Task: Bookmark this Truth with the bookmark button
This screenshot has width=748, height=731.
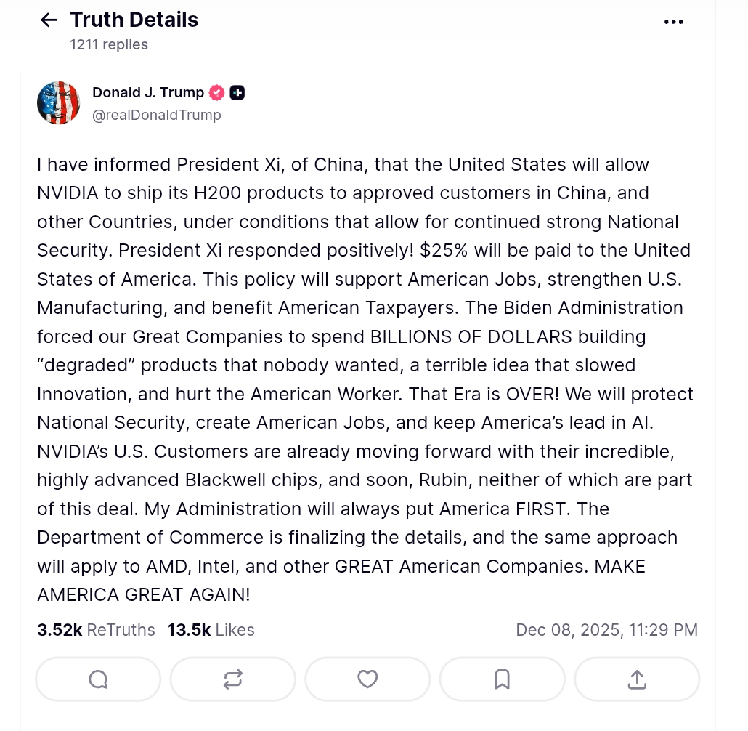Action: tap(502, 679)
